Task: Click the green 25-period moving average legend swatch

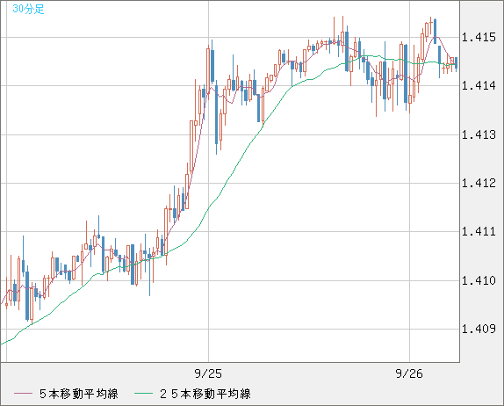Action: [x=143, y=394]
